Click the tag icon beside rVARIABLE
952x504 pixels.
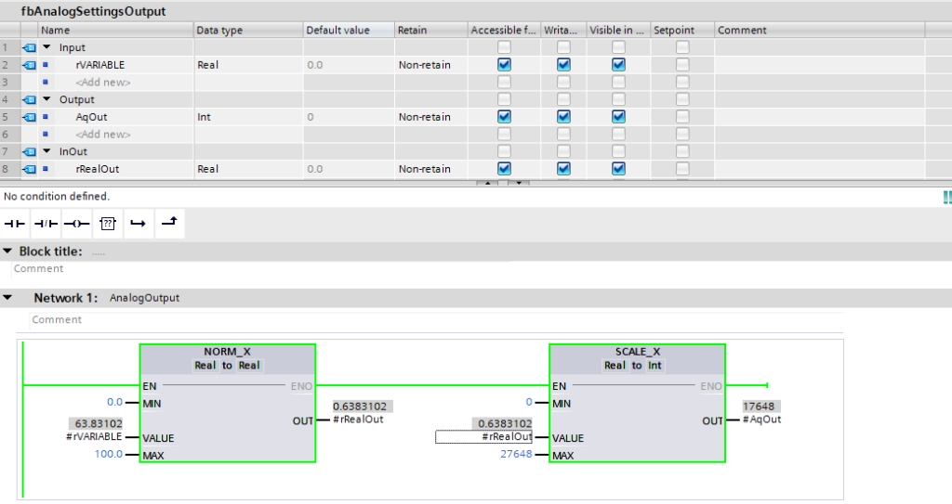29,65
